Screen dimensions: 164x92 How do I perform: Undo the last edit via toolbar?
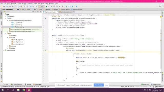(10, 6)
